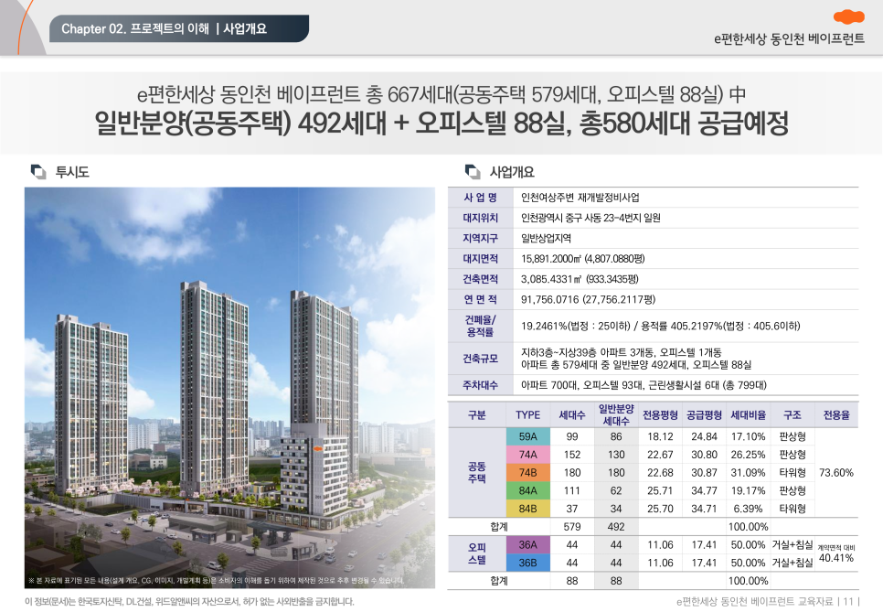The height and width of the screenshot is (612, 883).
Task: Select the 74B orange type swatch
Action: point(527,472)
